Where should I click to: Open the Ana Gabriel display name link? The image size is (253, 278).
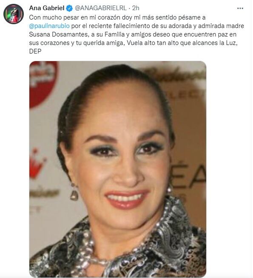point(46,8)
